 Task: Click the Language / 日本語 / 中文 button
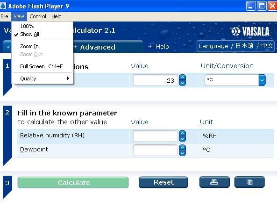pyautogui.click(x=235, y=46)
